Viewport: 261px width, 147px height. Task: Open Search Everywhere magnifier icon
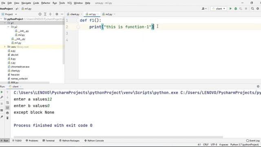[252, 9]
